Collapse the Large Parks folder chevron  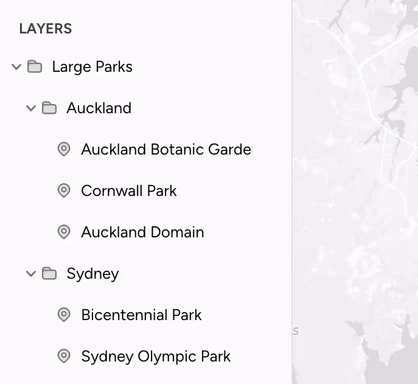[x=16, y=67]
